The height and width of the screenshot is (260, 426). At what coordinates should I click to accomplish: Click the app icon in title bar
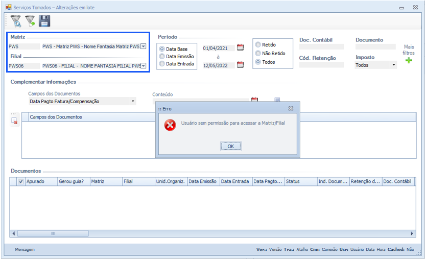[x=8, y=7]
